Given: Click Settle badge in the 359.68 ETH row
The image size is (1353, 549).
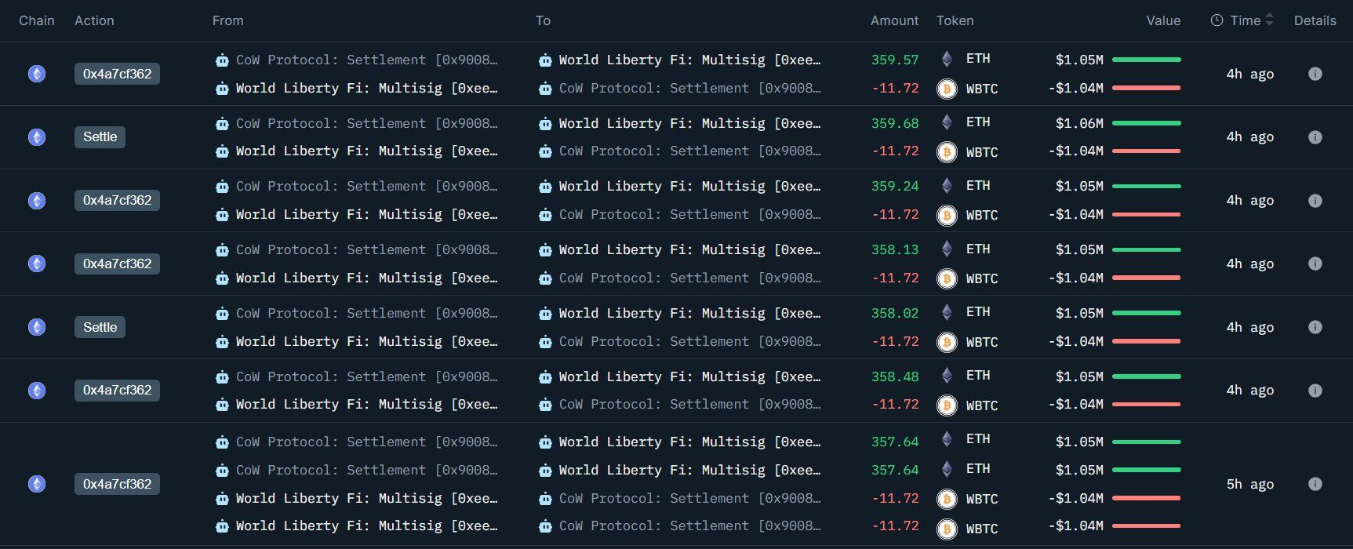Looking at the screenshot, I should [100, 137].
